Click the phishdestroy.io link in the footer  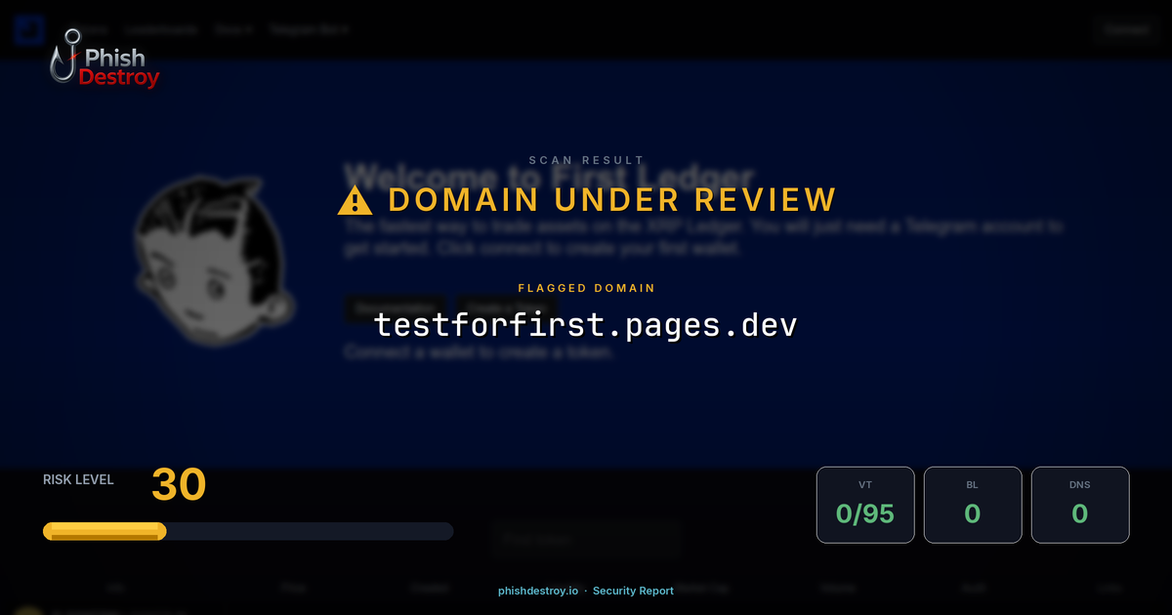point(536,591)
